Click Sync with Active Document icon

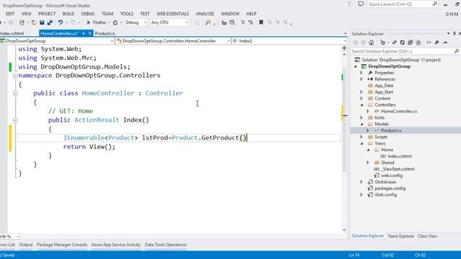(x=394, y=42)
